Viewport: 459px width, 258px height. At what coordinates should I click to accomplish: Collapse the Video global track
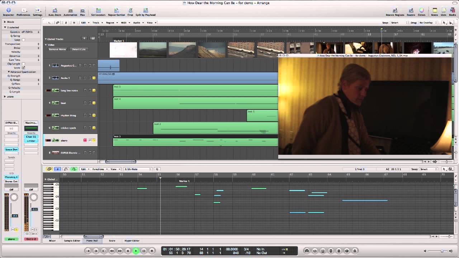point(46,45)
